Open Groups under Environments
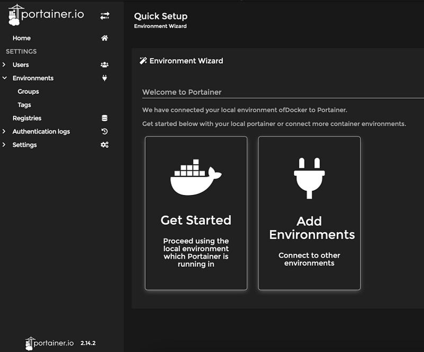The height and width of the screenshot is (352, 424). coord(29,92)
